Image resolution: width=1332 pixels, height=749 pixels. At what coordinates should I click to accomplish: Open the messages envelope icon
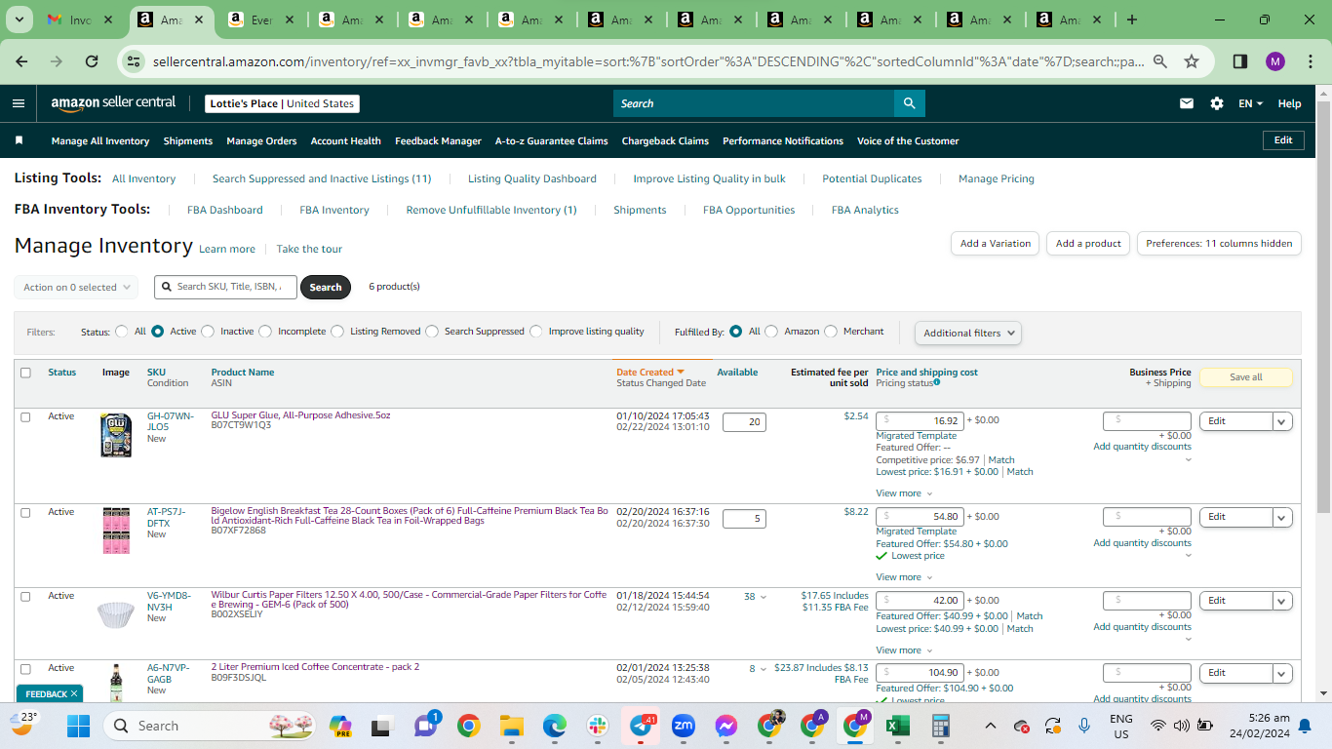[x=1187, y=103]
